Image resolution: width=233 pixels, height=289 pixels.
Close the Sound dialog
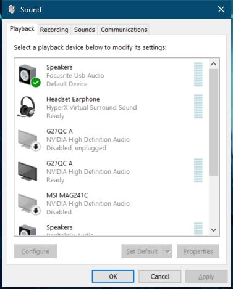pos(221,9)
